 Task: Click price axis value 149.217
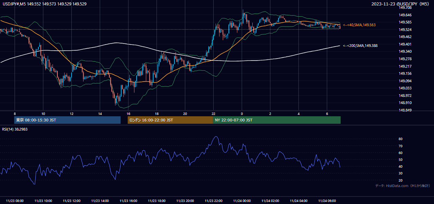pos(405,66)
